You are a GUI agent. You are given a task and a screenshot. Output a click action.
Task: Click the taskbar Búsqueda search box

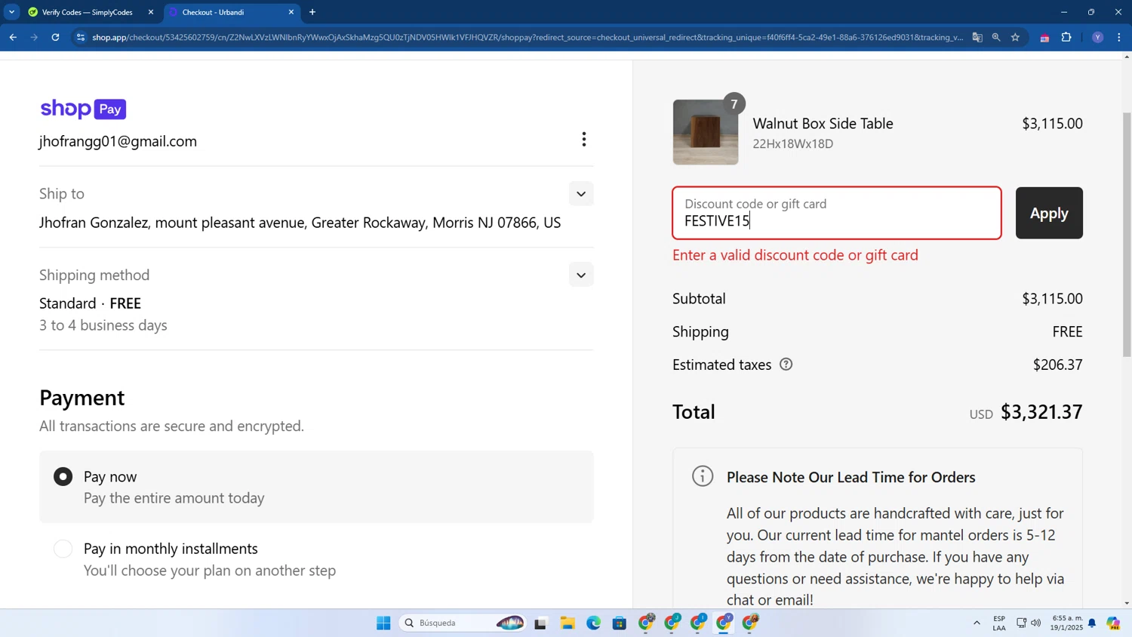click(463, 623)
